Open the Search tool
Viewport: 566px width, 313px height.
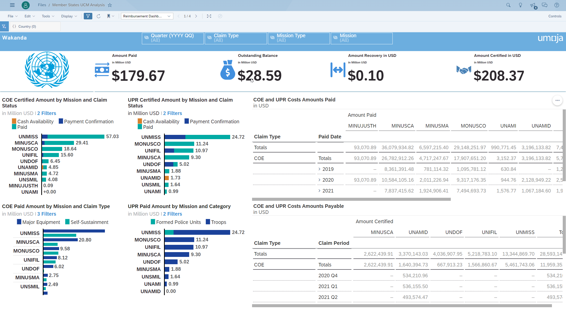[508, 5]
